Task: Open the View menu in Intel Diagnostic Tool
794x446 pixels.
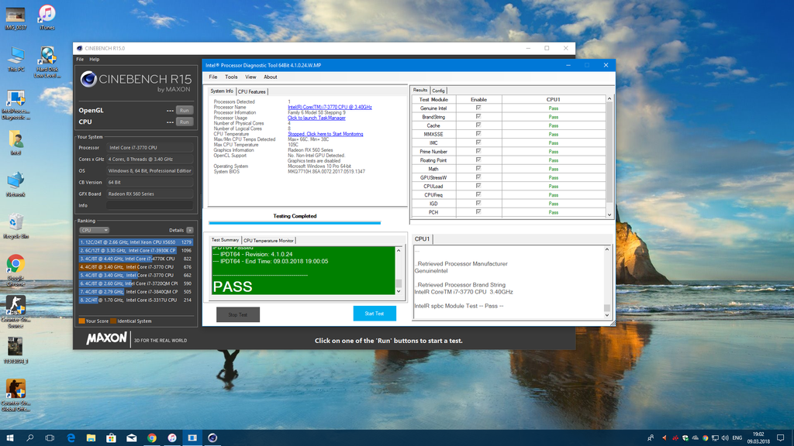Action: 250,77
